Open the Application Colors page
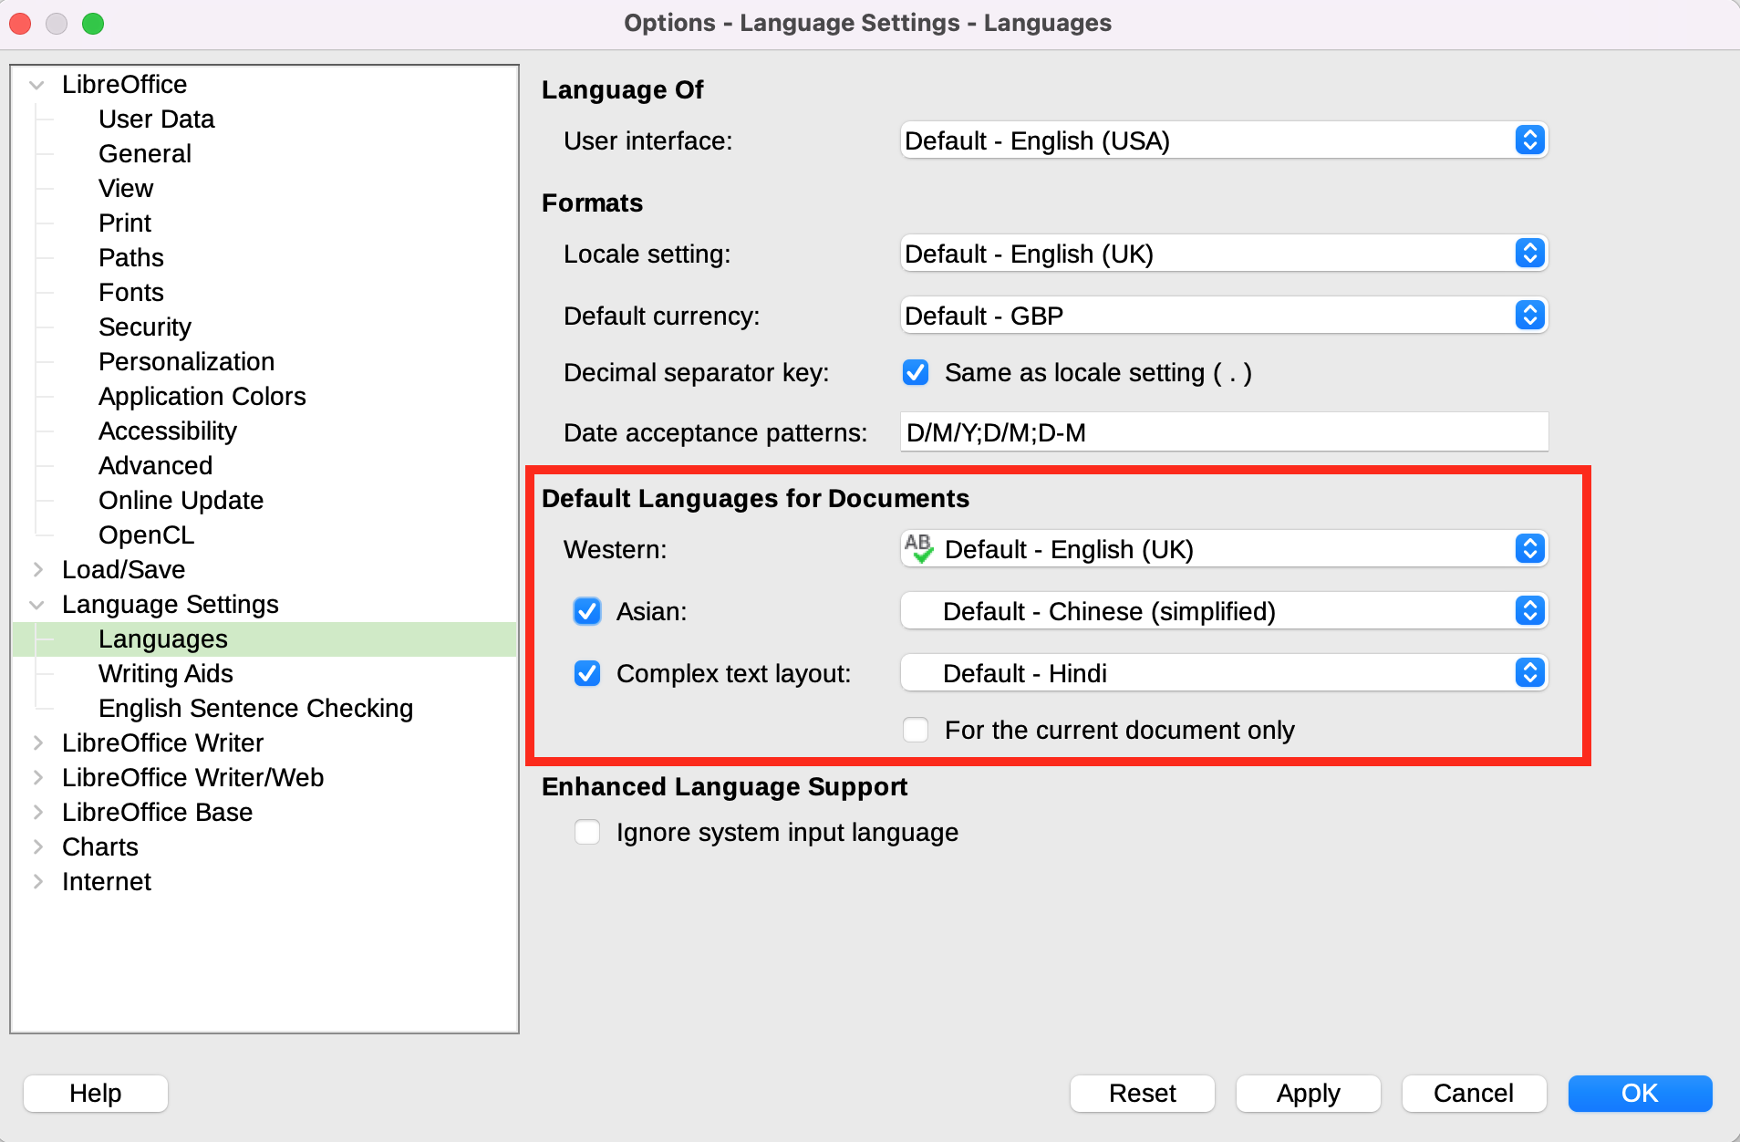Screen dimensions: 1740x1142 coord(202,396)
